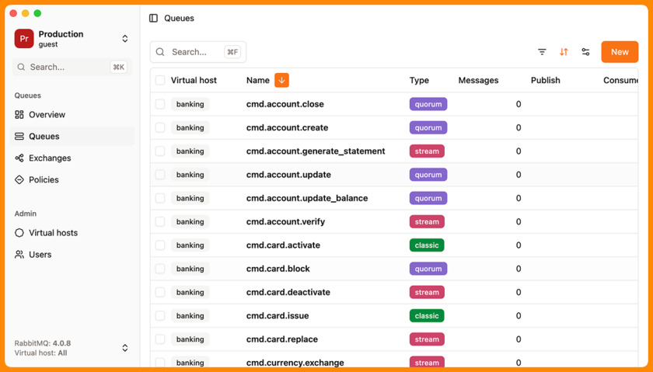Click the Exchanges share icon
The image size is (653, 372).
pos(19,158)
